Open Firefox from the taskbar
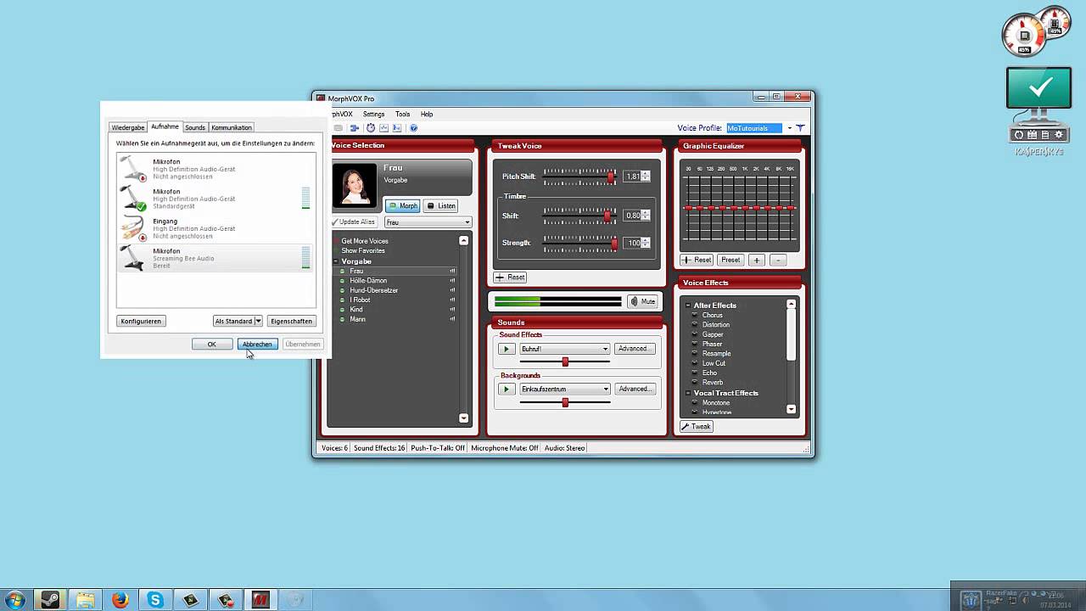The height and width of the screenshot is (611, 1086). 120,600
